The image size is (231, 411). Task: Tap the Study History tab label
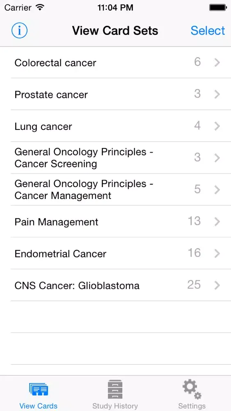click(x=115, y=406)
